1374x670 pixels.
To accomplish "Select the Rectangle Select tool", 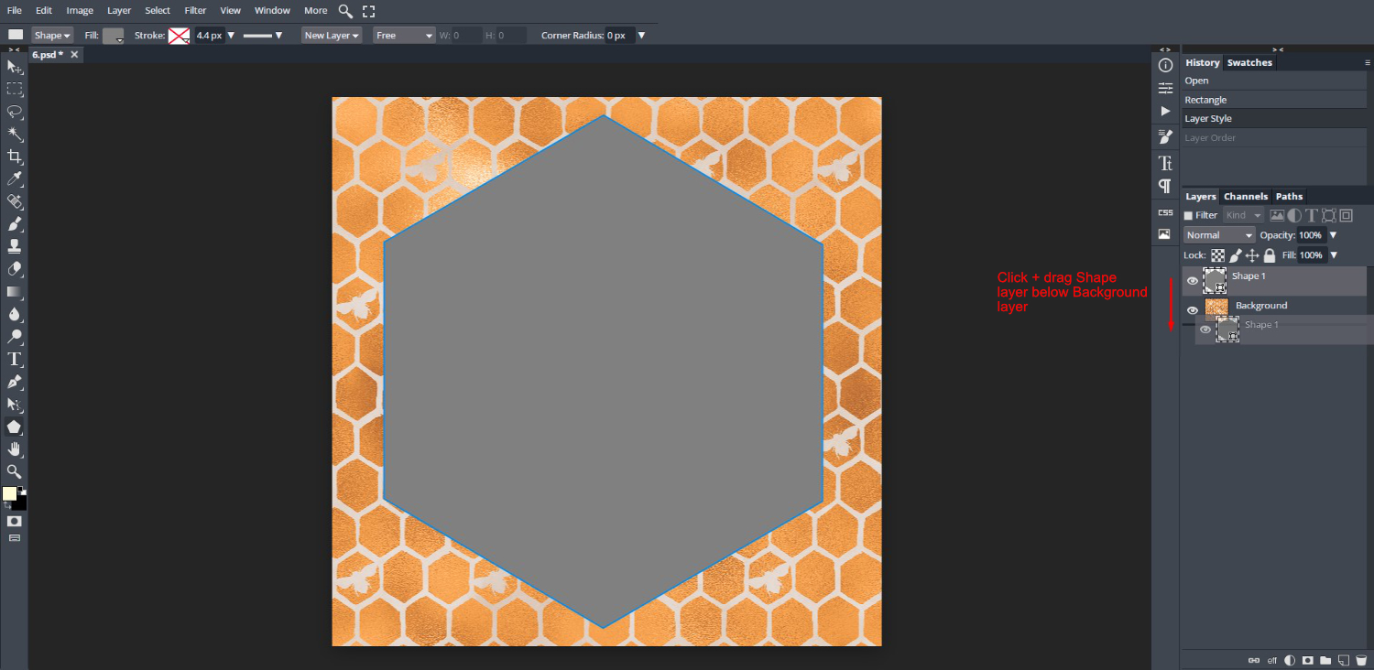I will tap(15, 89).
